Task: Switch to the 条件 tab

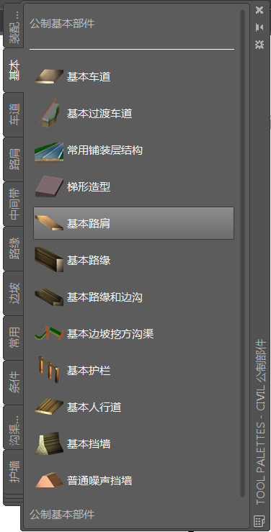Action: point(14,382)
